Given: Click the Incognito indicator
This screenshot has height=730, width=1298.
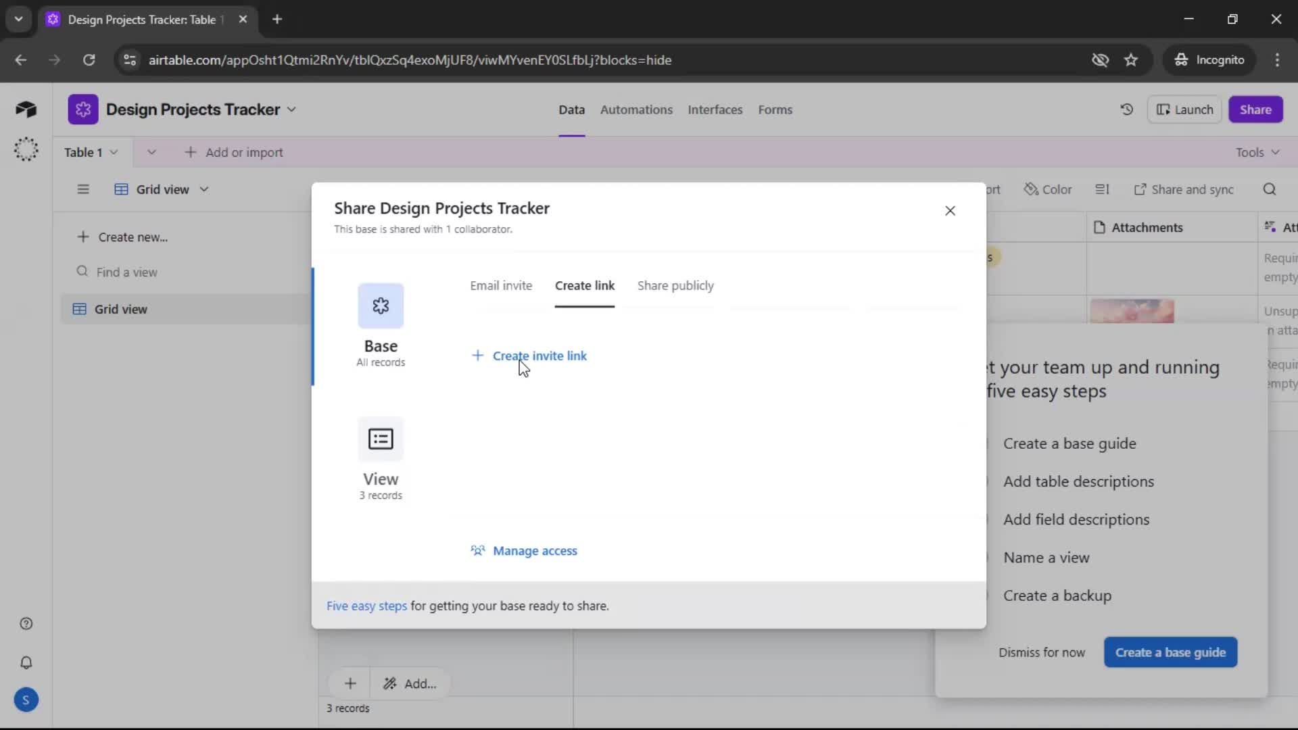Looking at the screenshot, I should coord(1209,60).
